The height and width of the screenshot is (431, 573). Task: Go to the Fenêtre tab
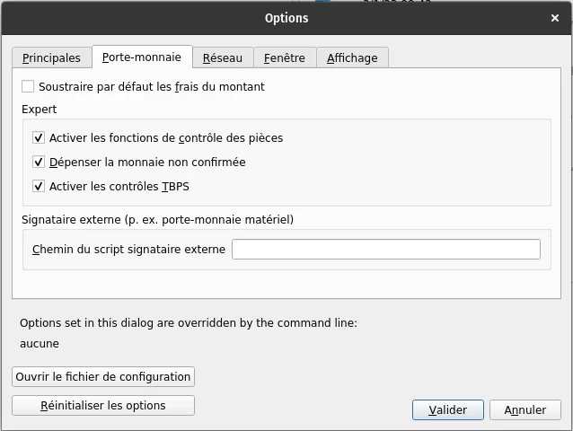point(285,57)
